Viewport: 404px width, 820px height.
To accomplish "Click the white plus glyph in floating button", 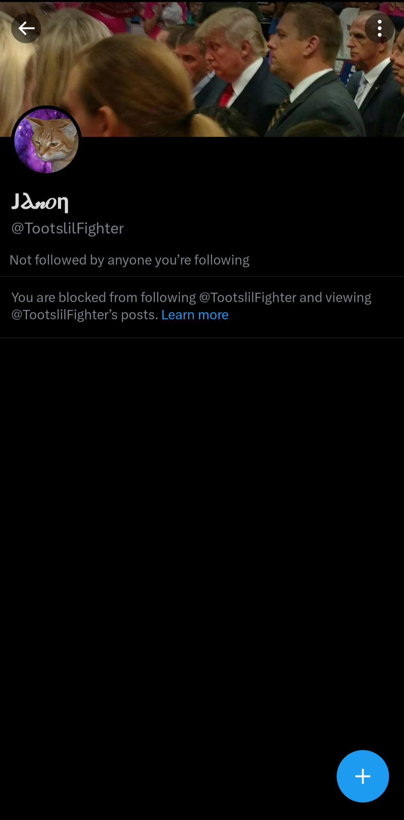I will tap(362, 776).
